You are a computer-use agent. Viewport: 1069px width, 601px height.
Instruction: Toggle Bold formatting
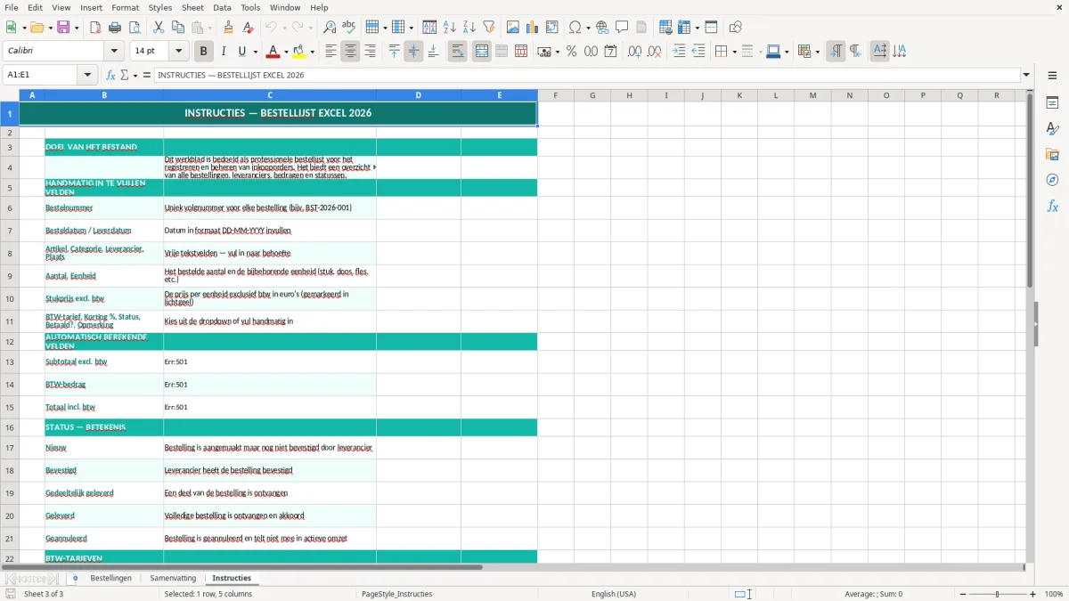pyautogui.click(x=203, y=52)
